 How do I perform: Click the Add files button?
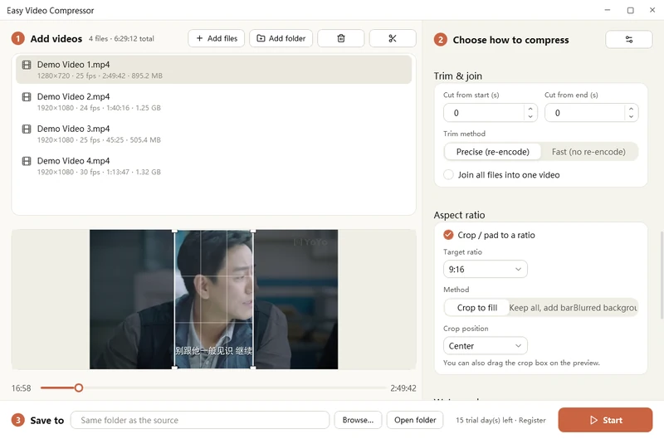217,38
